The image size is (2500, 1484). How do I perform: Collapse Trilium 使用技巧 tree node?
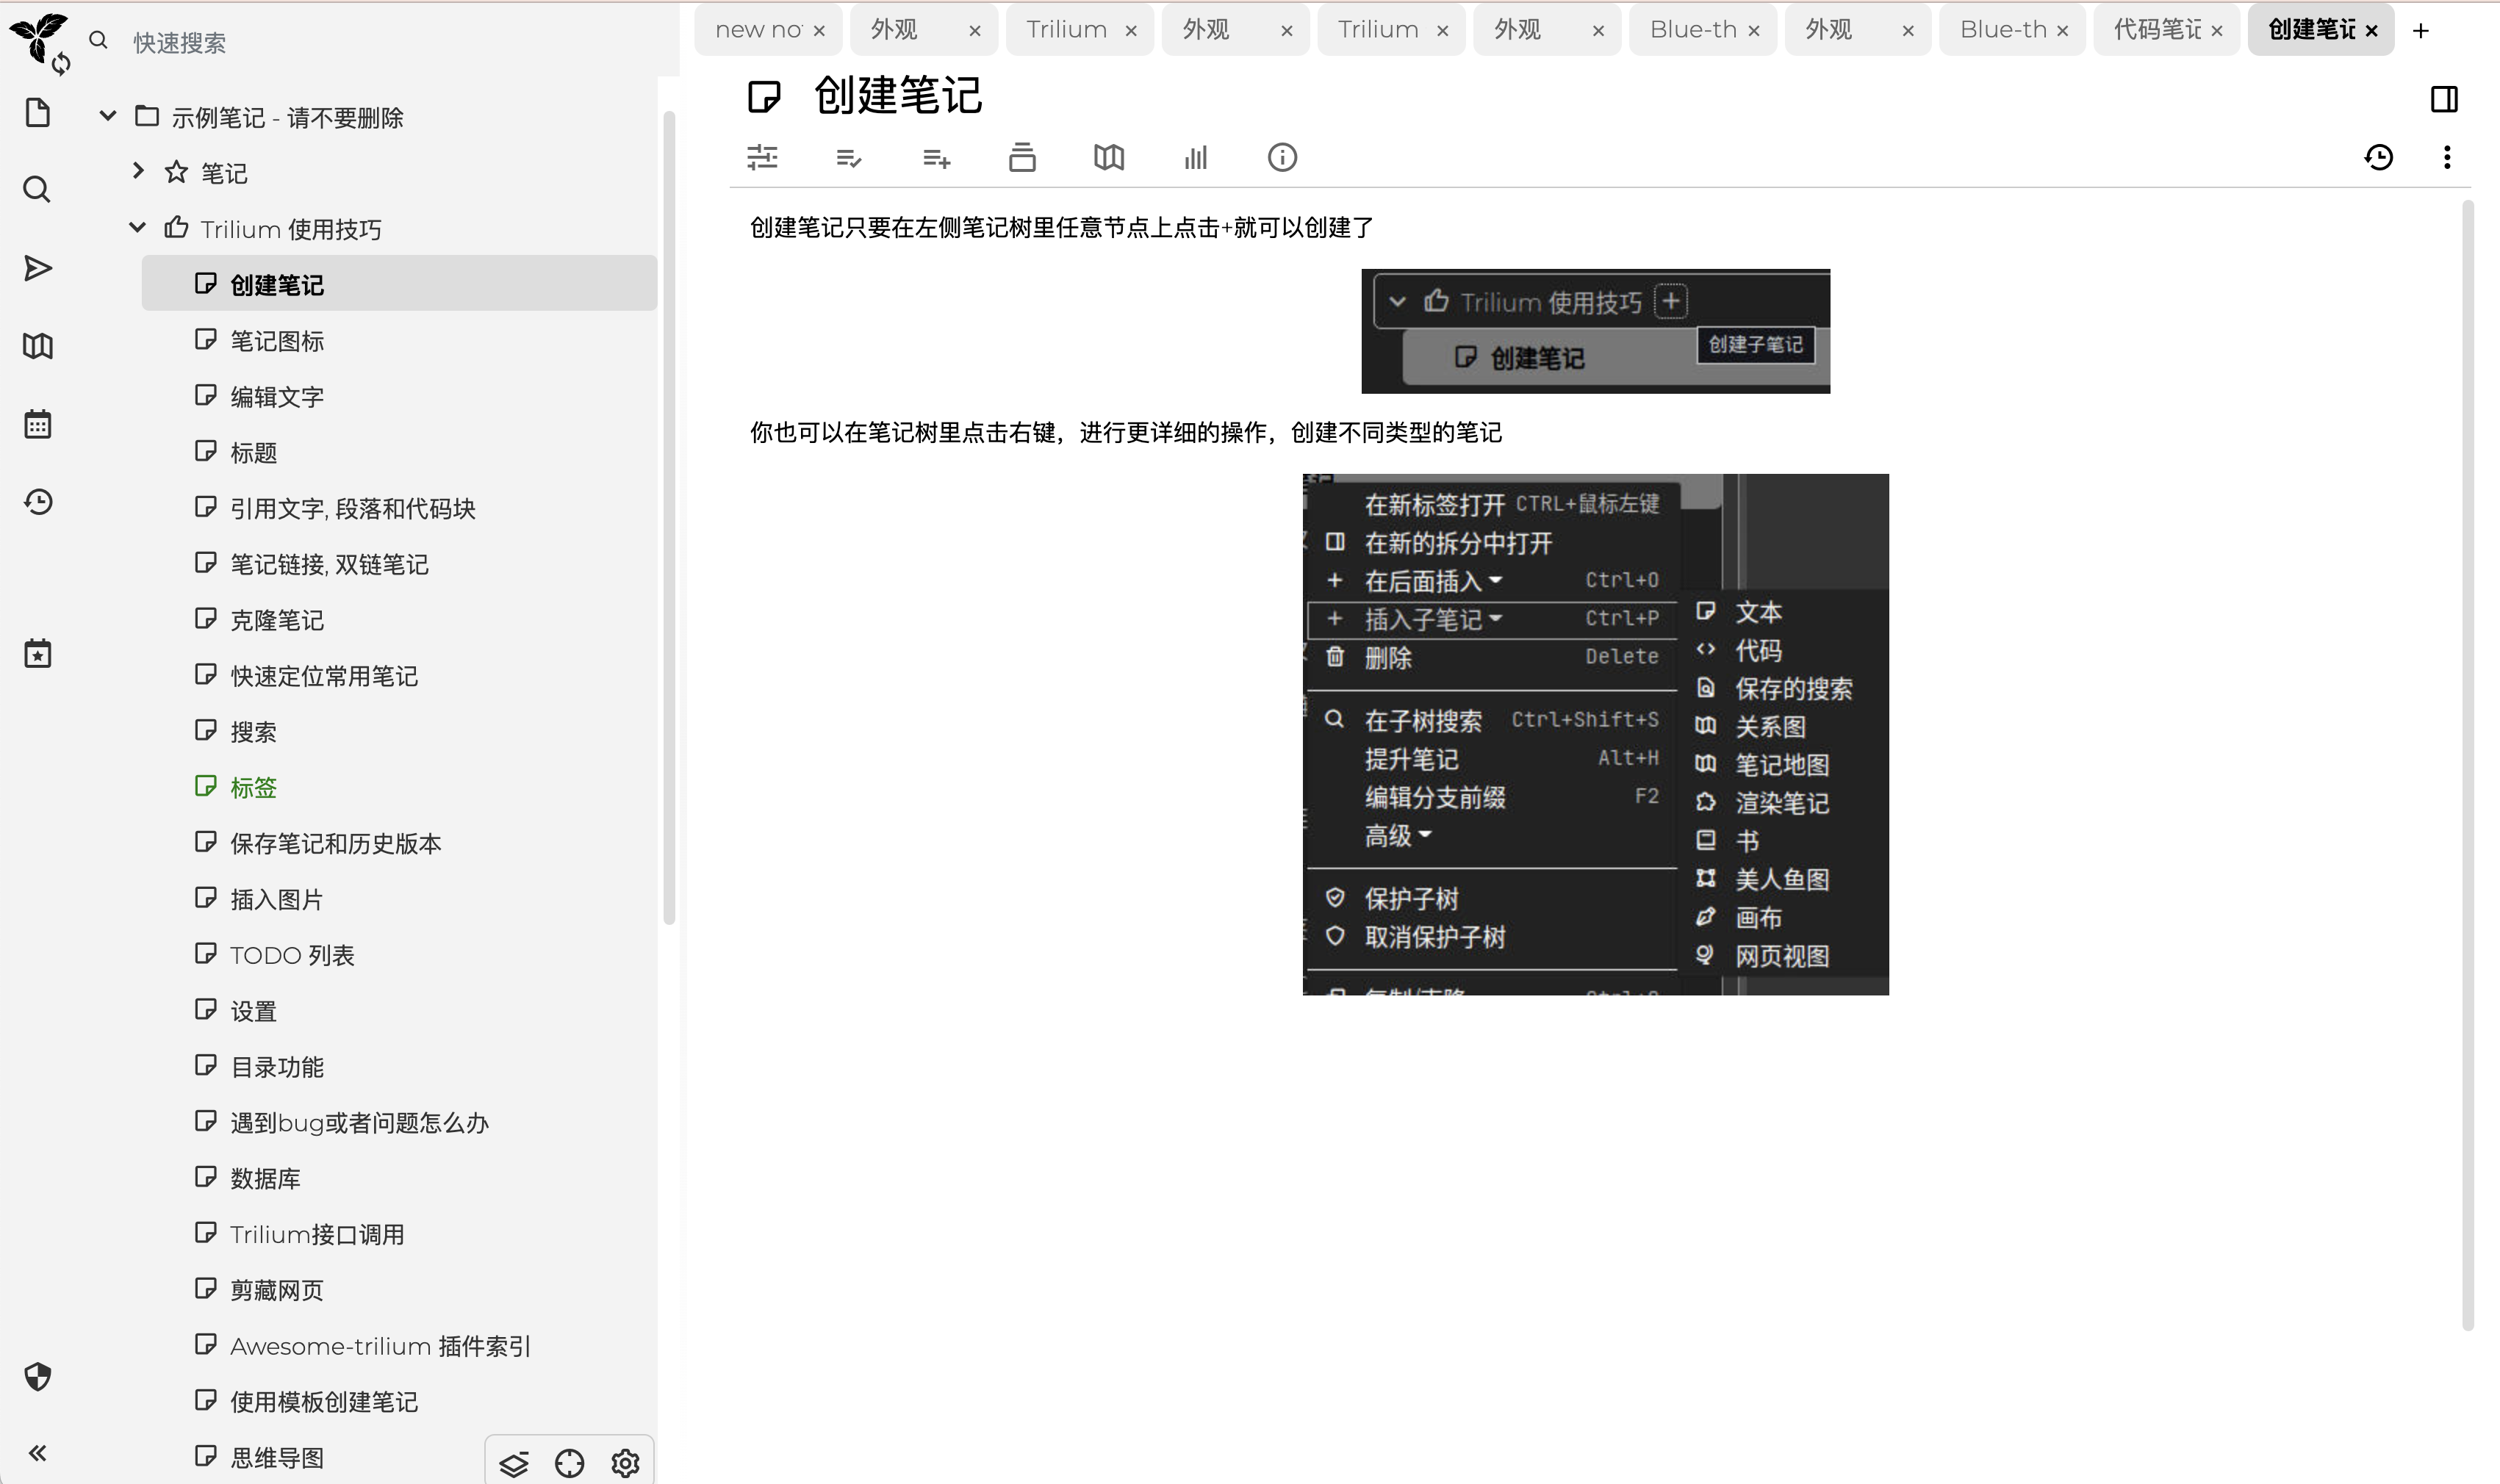coord(137,228)
